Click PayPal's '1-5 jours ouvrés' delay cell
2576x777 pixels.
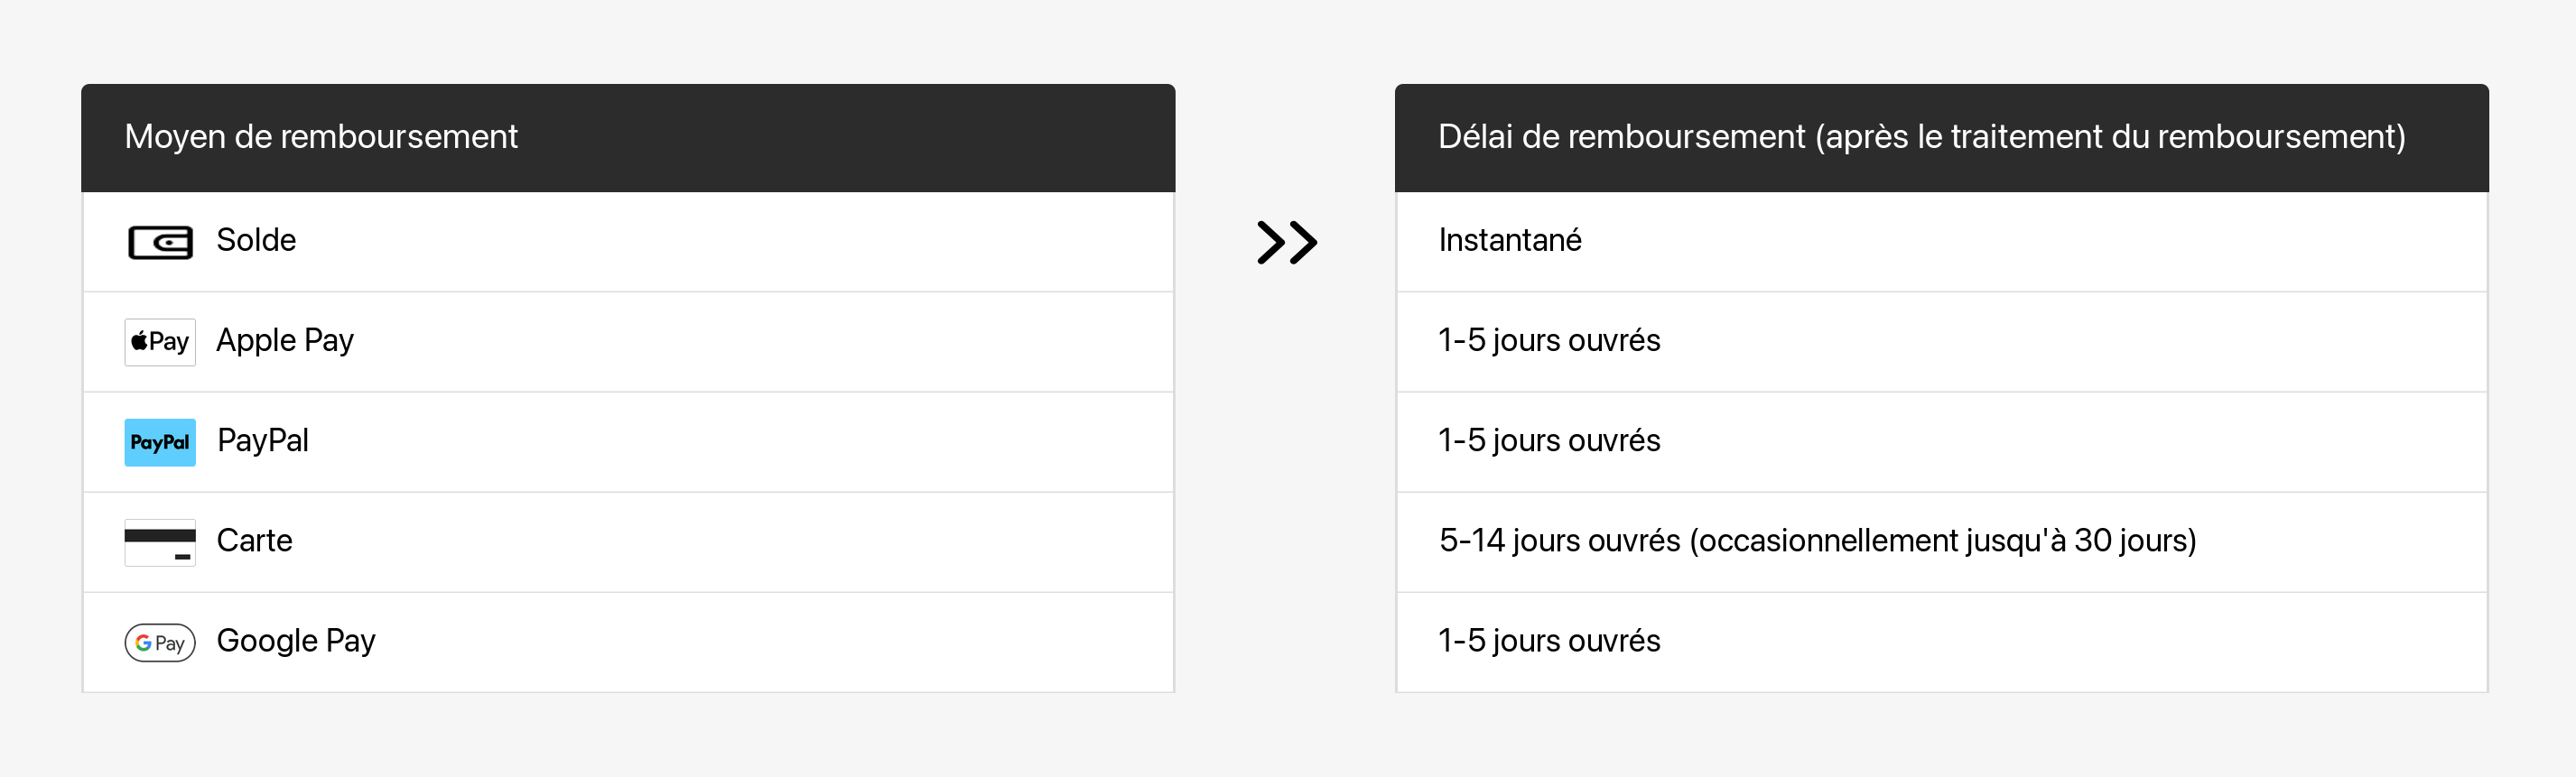[x=1549, y=441]
